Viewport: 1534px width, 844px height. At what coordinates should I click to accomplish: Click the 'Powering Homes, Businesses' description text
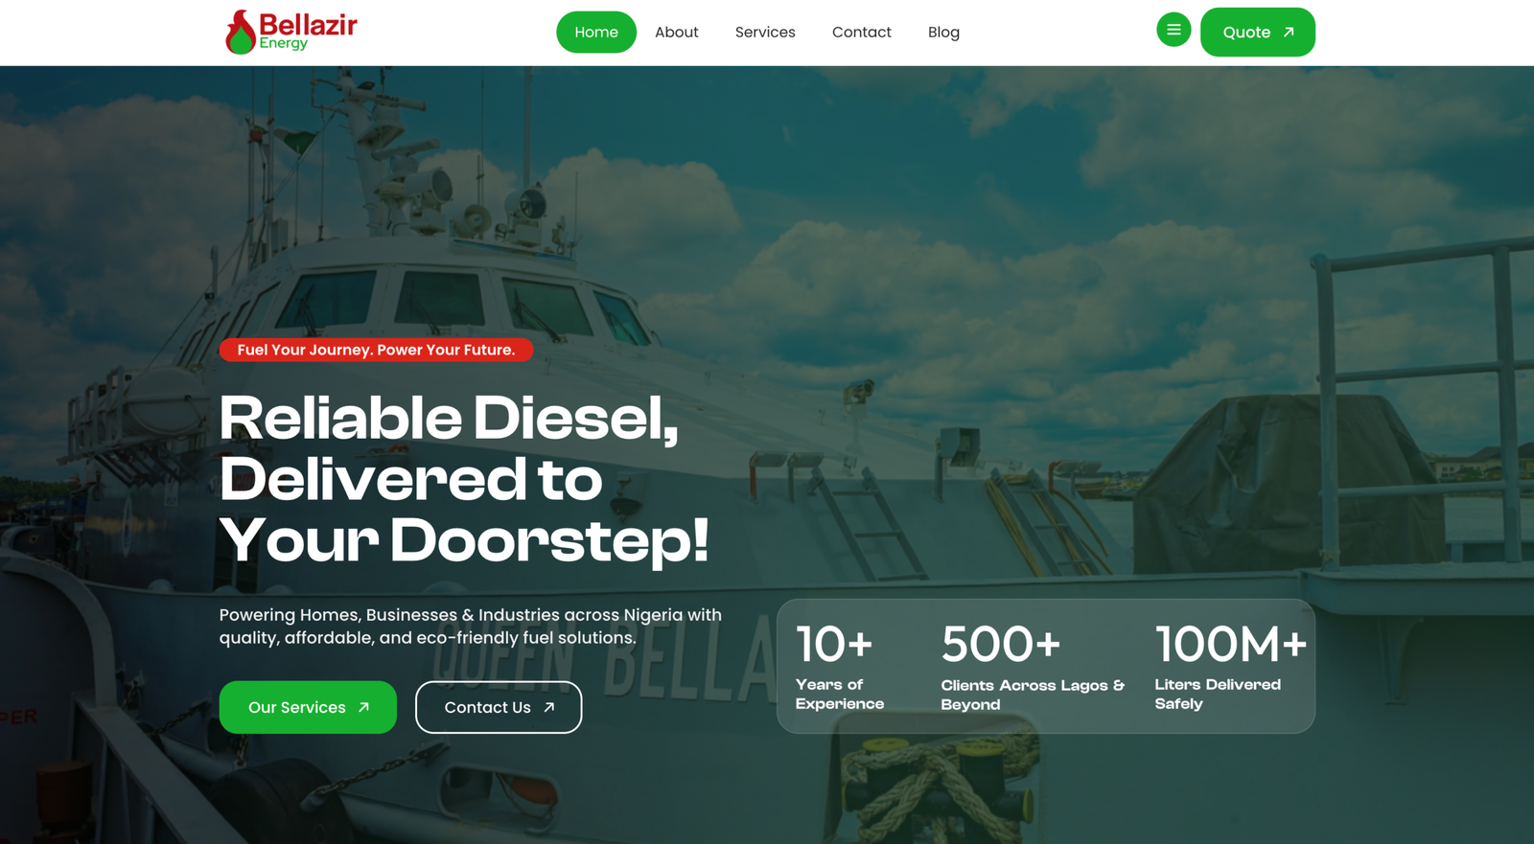tap(470, 627)
